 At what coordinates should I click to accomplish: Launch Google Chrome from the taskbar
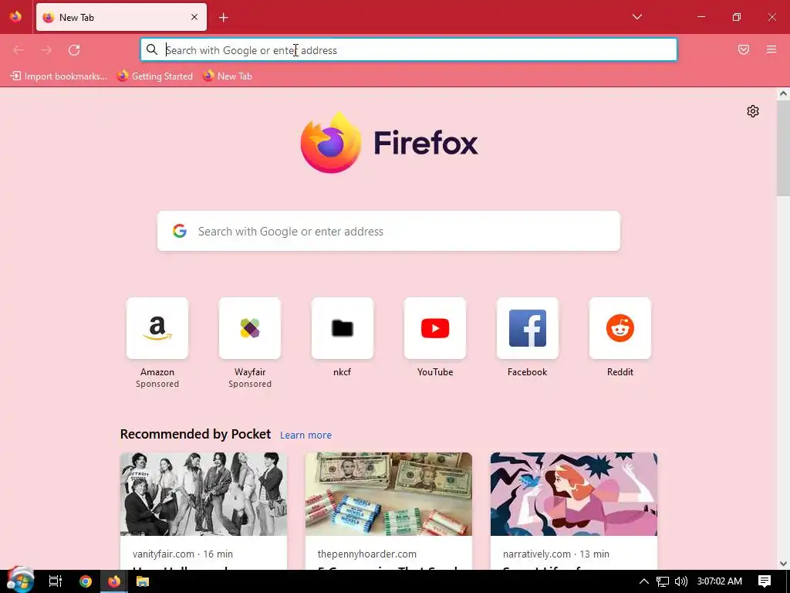pos(86,581)
